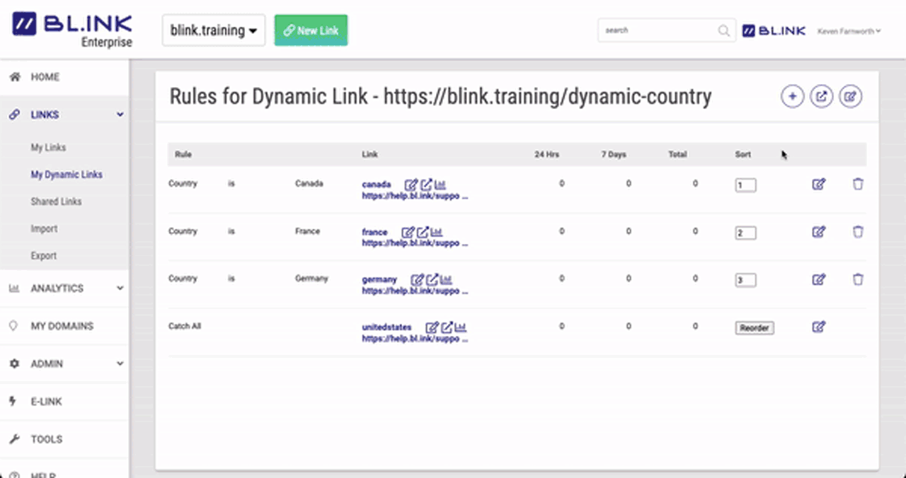Delete the Germany rule
Screen dimensions: 906x478
click(x=858, y=279)
